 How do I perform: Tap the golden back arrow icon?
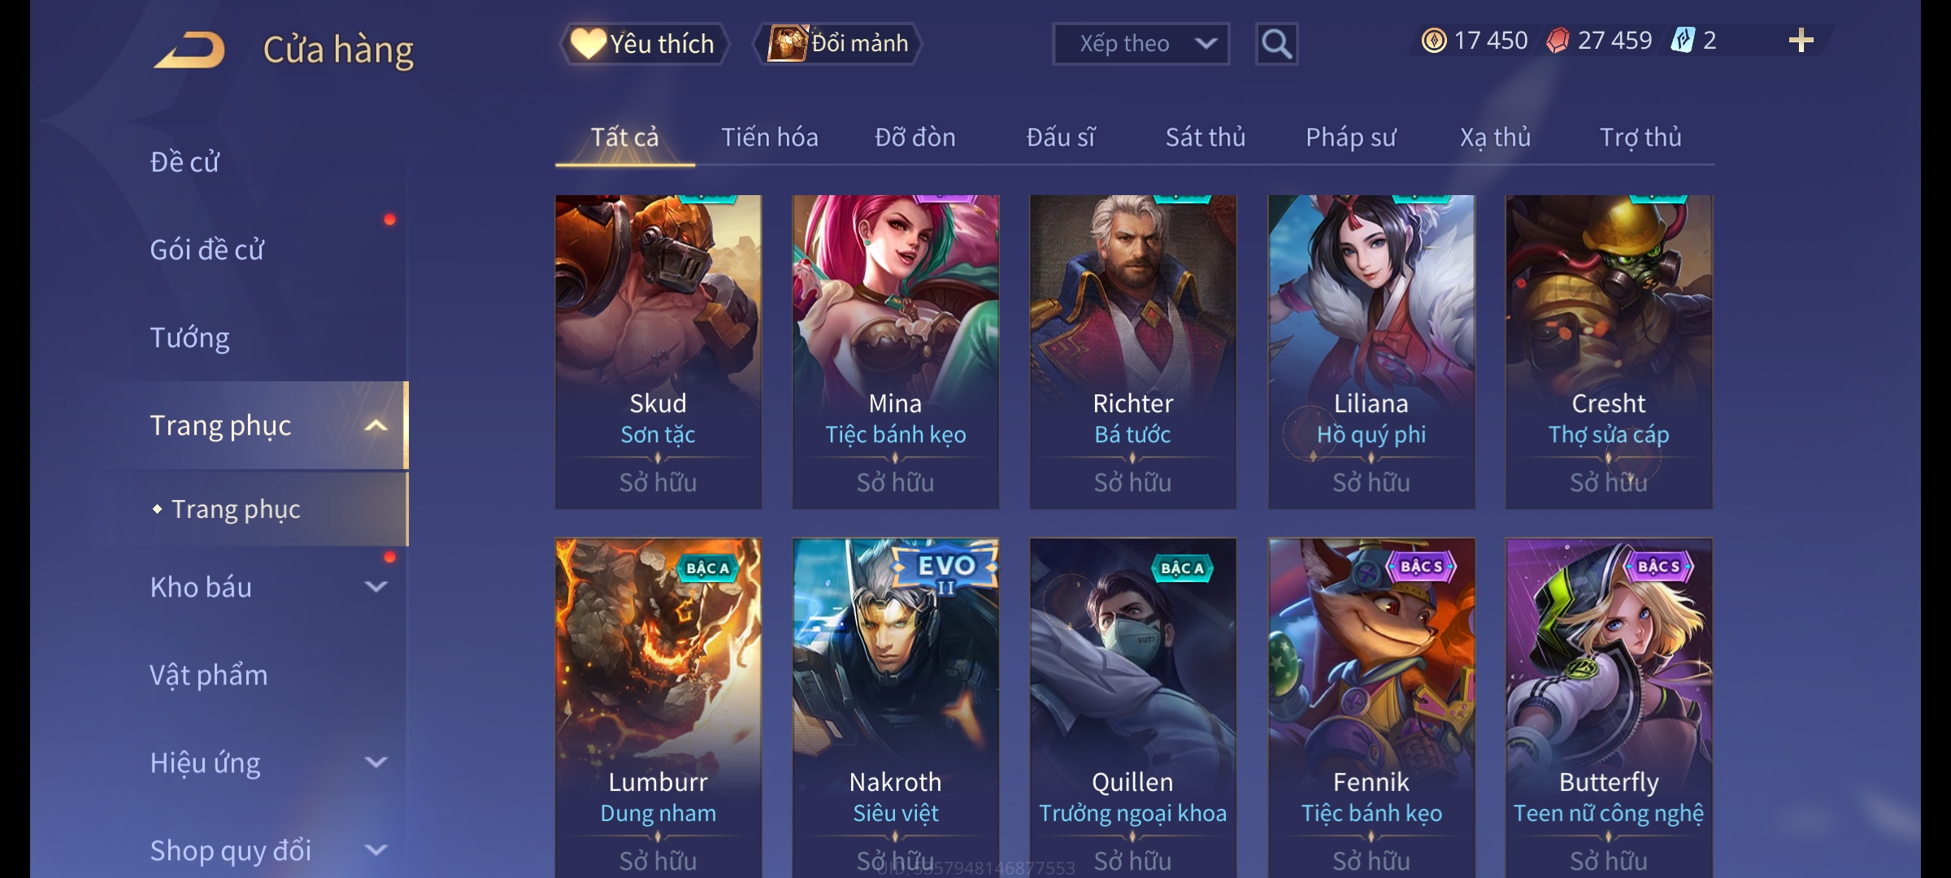click(x=189, y=50)
